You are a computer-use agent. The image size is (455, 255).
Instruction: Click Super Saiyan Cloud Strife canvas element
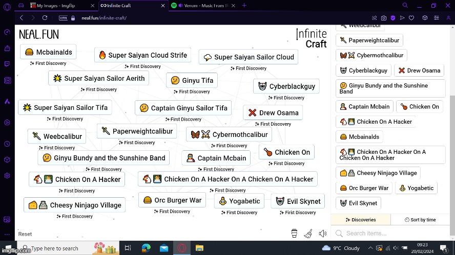(x=143, y=55)
